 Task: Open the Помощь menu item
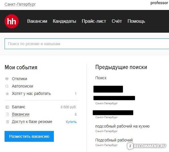[136, 21]
